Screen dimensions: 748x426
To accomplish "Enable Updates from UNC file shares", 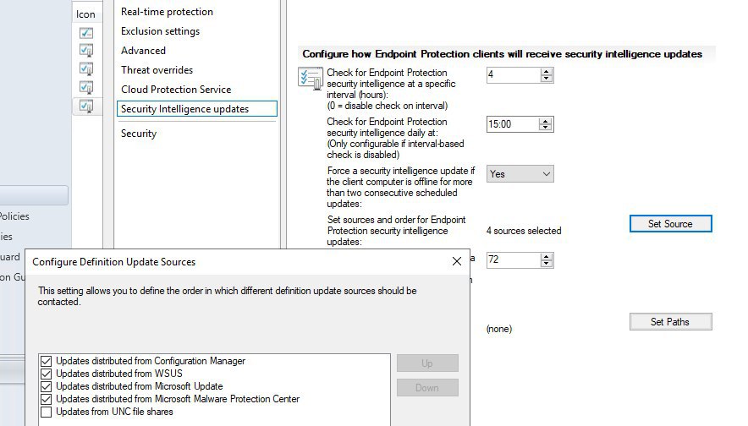I will click(46, 412).
